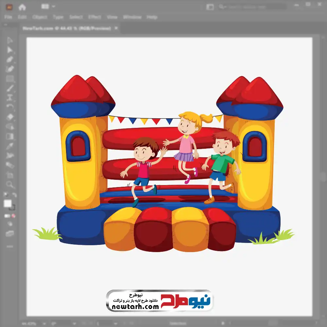Click the white Fill color swatch
The image size is (327, 327).
pyautogui.click(x=8, y=204)
